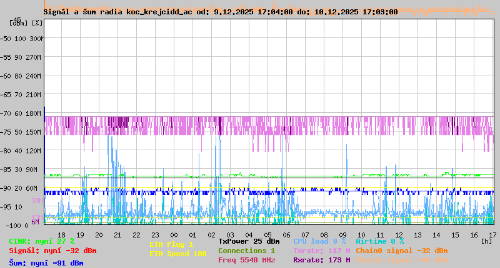Click the green Connections 1 label
Screen dimensions: 500x268
(246, 251)
